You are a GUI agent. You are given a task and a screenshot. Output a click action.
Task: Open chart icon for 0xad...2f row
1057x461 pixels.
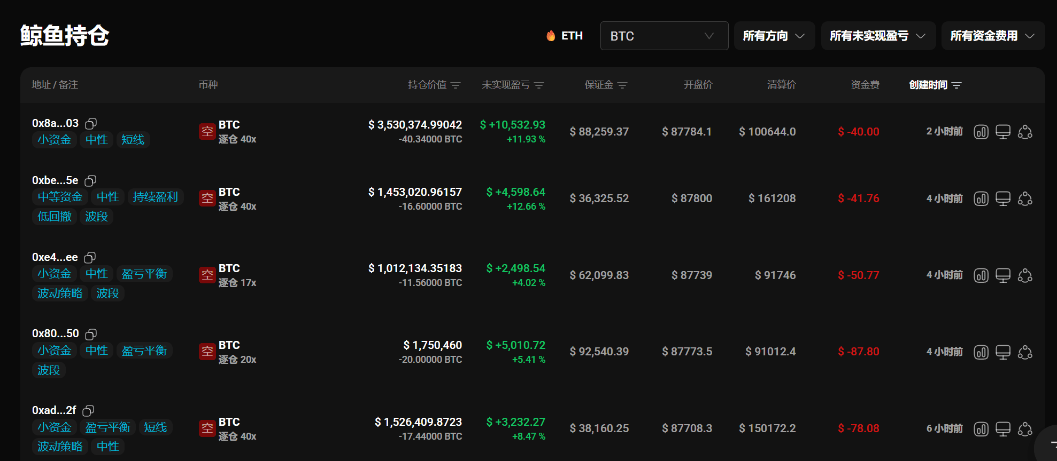pos(981,429)
